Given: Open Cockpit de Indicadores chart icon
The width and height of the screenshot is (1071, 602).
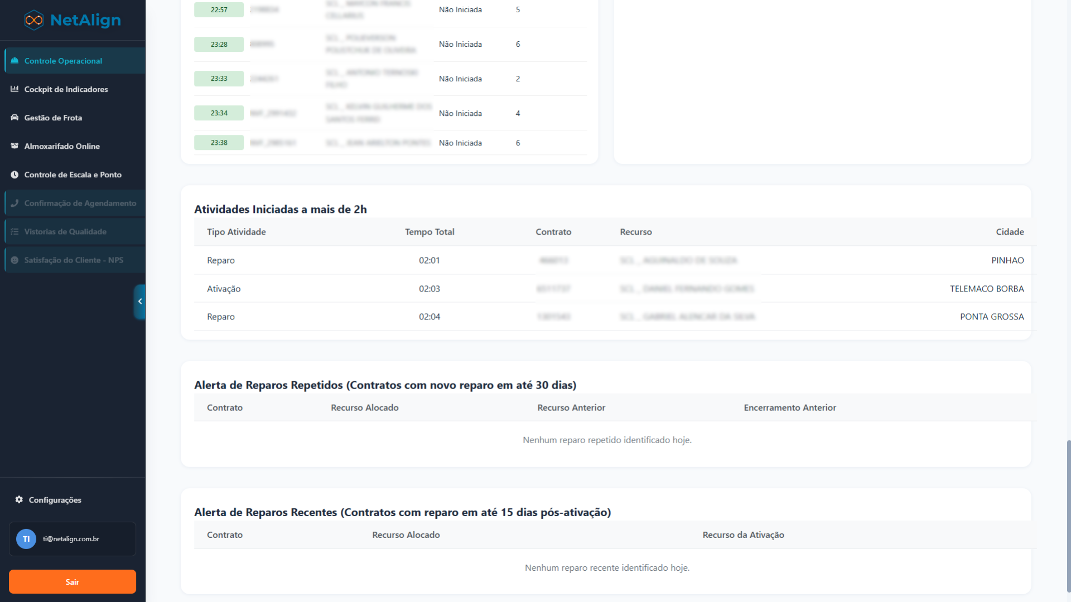Looking at the screenshot, I should [x=15, y=89].
